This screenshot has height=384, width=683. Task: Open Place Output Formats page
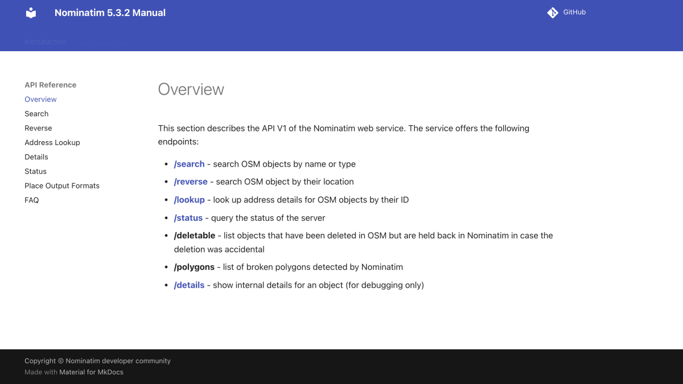(62, 185)
